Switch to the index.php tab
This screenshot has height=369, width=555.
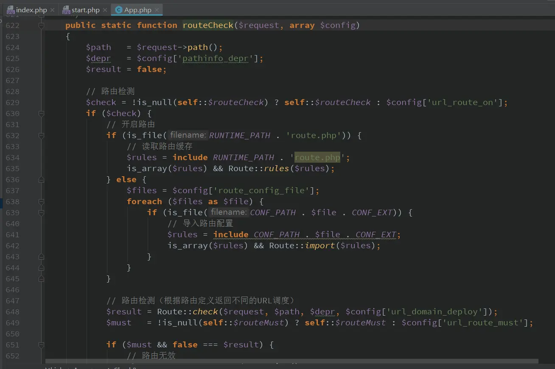tap(31, 10)
